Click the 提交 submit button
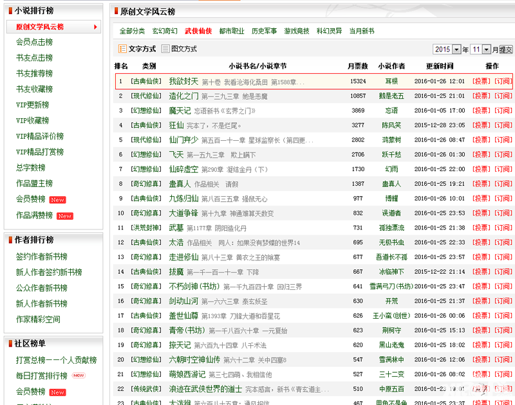The width and height of the screenshot is (515, 405). 506,50
